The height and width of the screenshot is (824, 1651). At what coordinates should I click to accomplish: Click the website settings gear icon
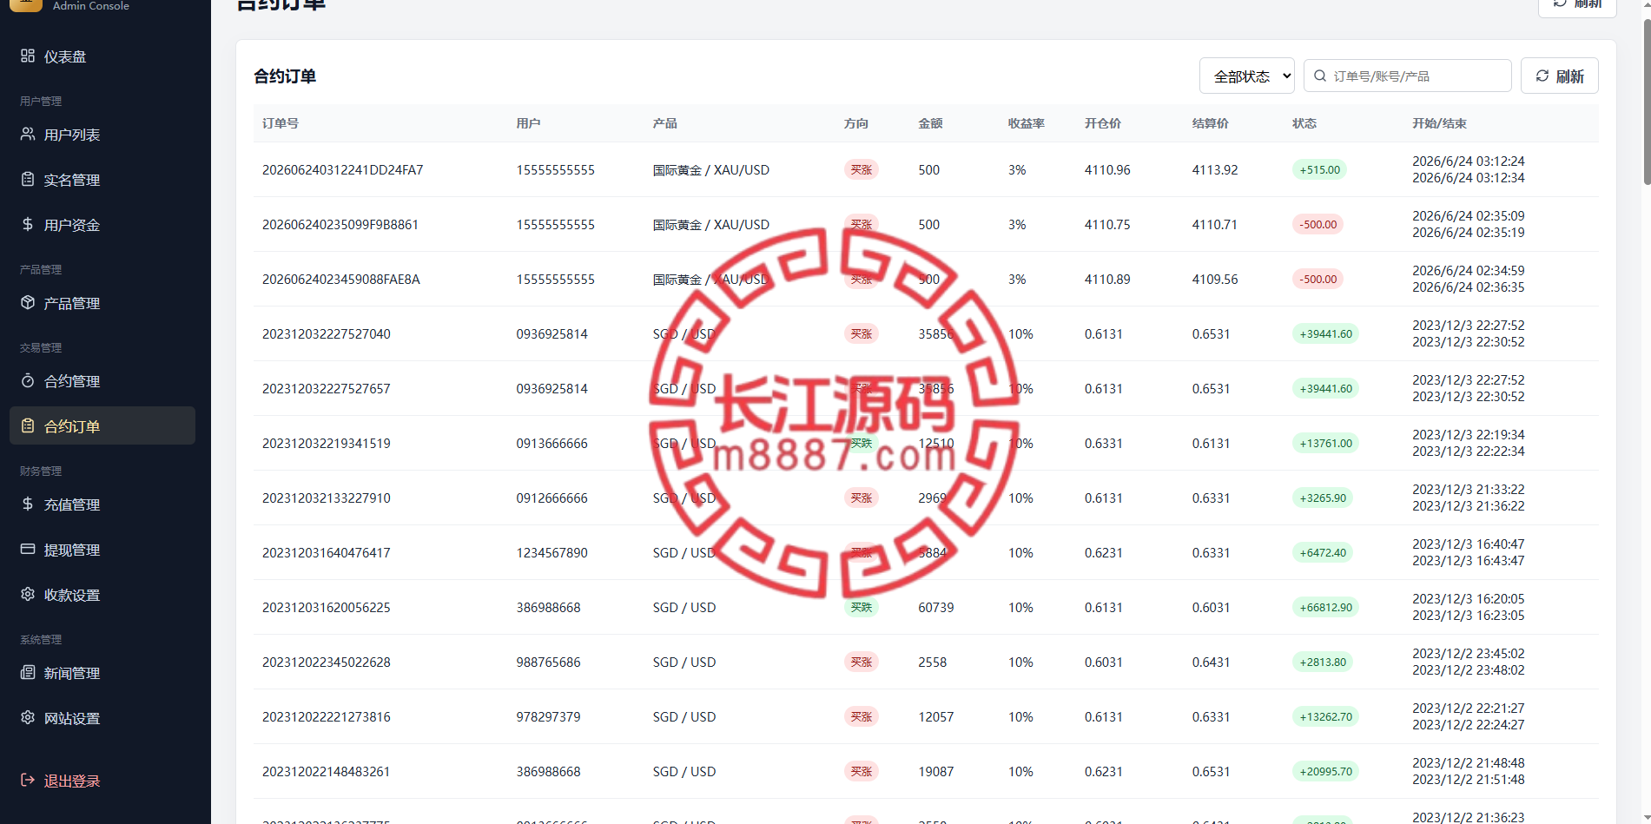point(28,717)
